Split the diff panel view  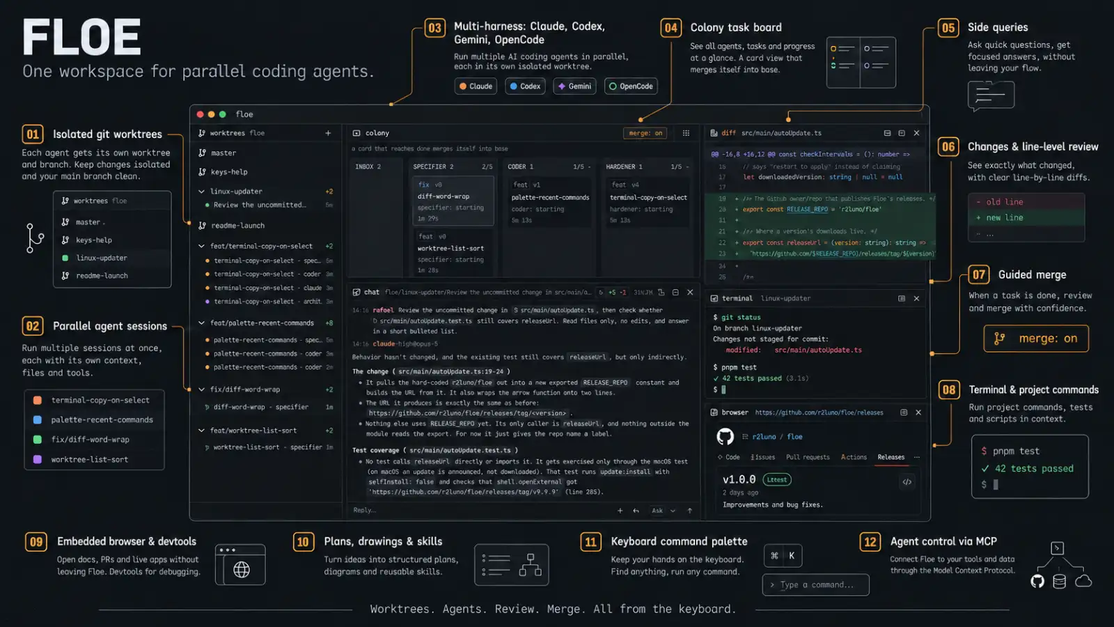point(887,133)
